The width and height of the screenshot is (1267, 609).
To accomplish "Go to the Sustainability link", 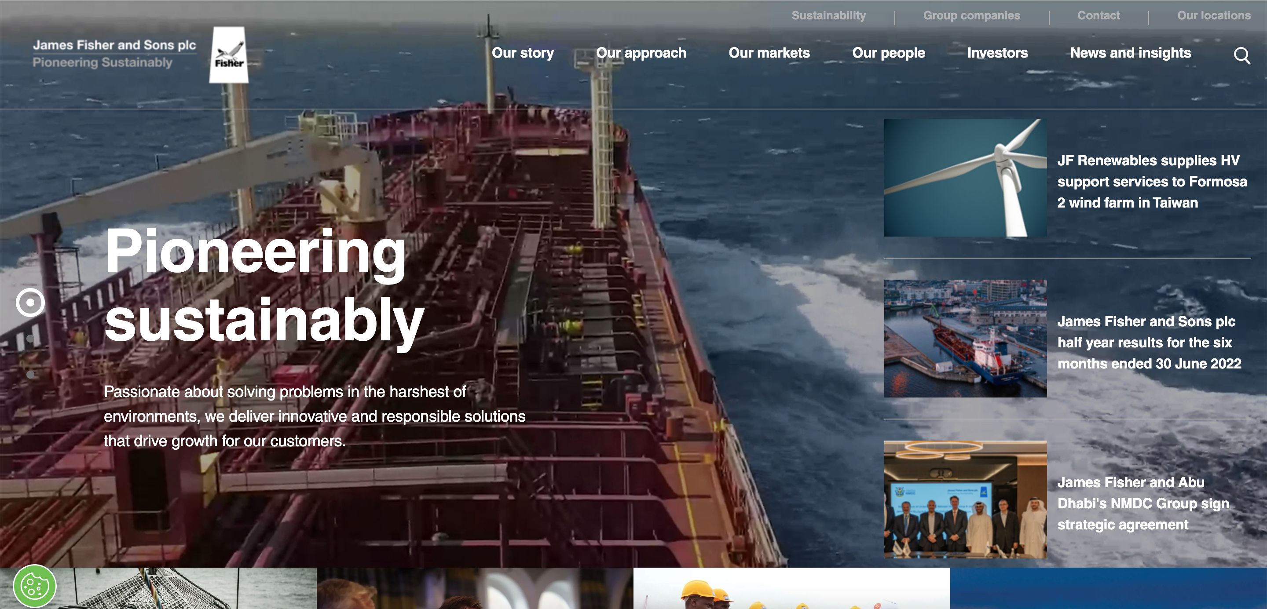I will pyautogui.click(x=828, y=15).
